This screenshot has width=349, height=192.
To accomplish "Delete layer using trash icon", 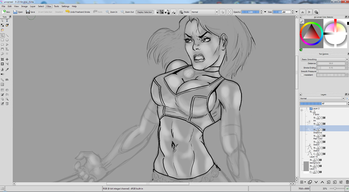I will click(347, 182).
